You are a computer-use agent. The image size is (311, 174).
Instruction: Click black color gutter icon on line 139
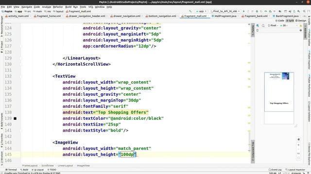click(x=15, y=118)
